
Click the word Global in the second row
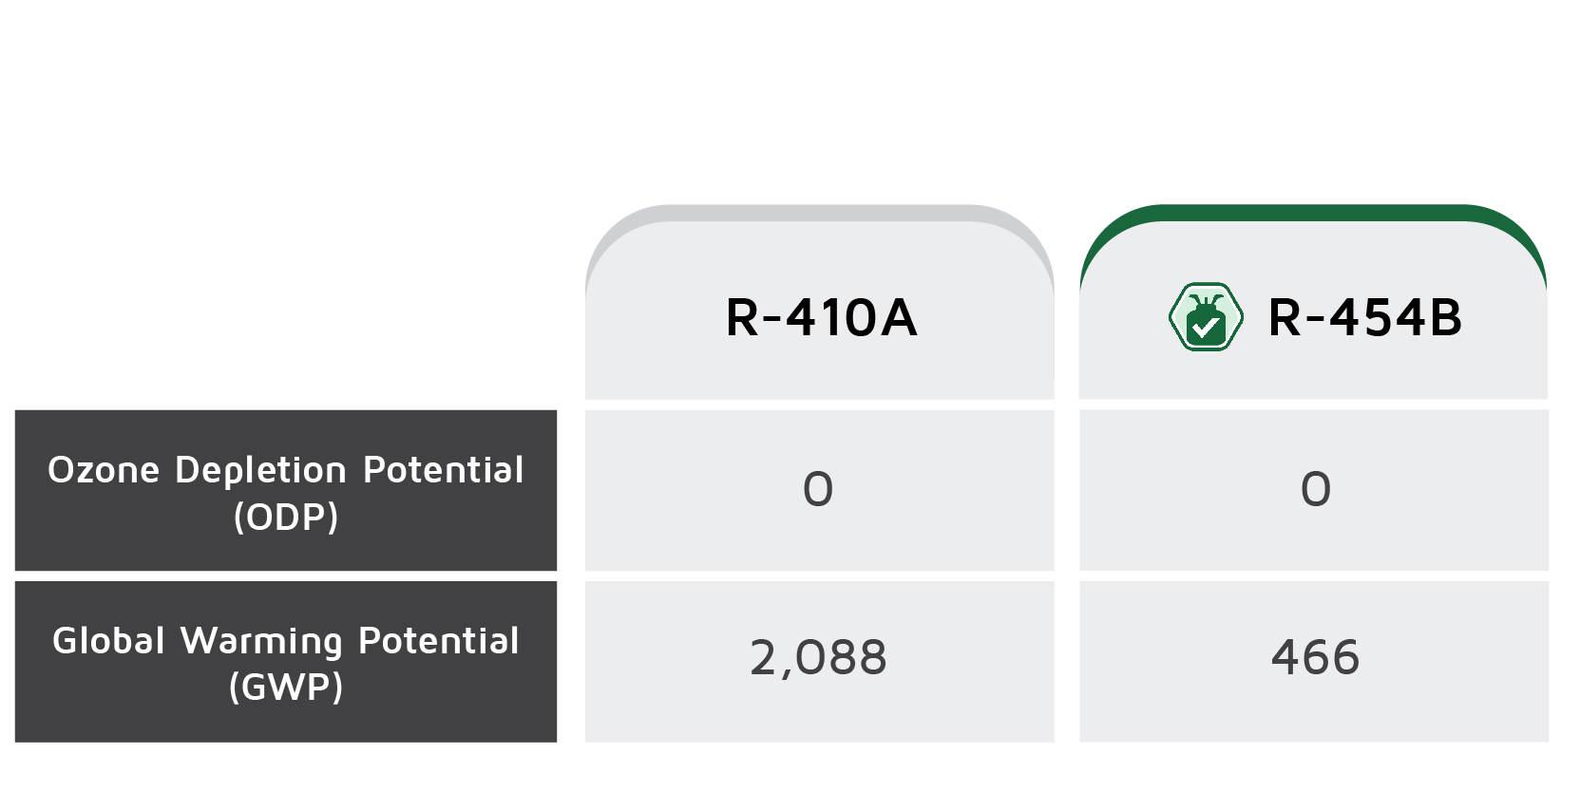[109, 641]
